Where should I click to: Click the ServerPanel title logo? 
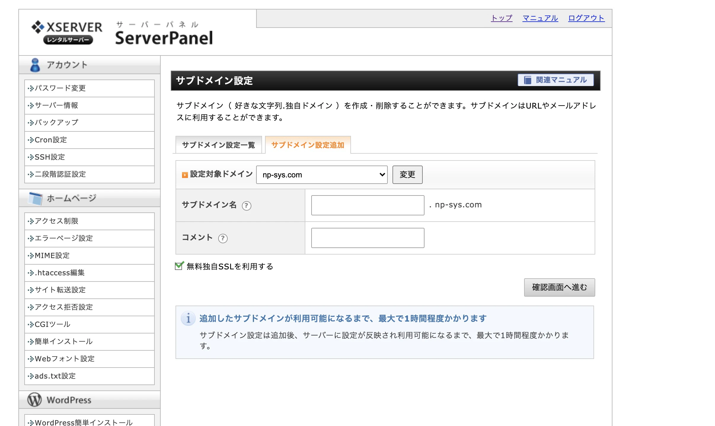tap(164, 33)
